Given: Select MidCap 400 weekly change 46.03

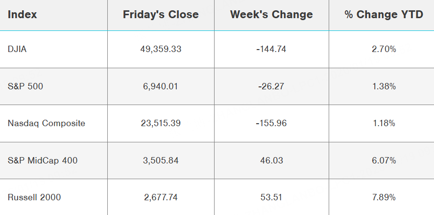Looking at the screenshot, I should click(x=271, y=161).
